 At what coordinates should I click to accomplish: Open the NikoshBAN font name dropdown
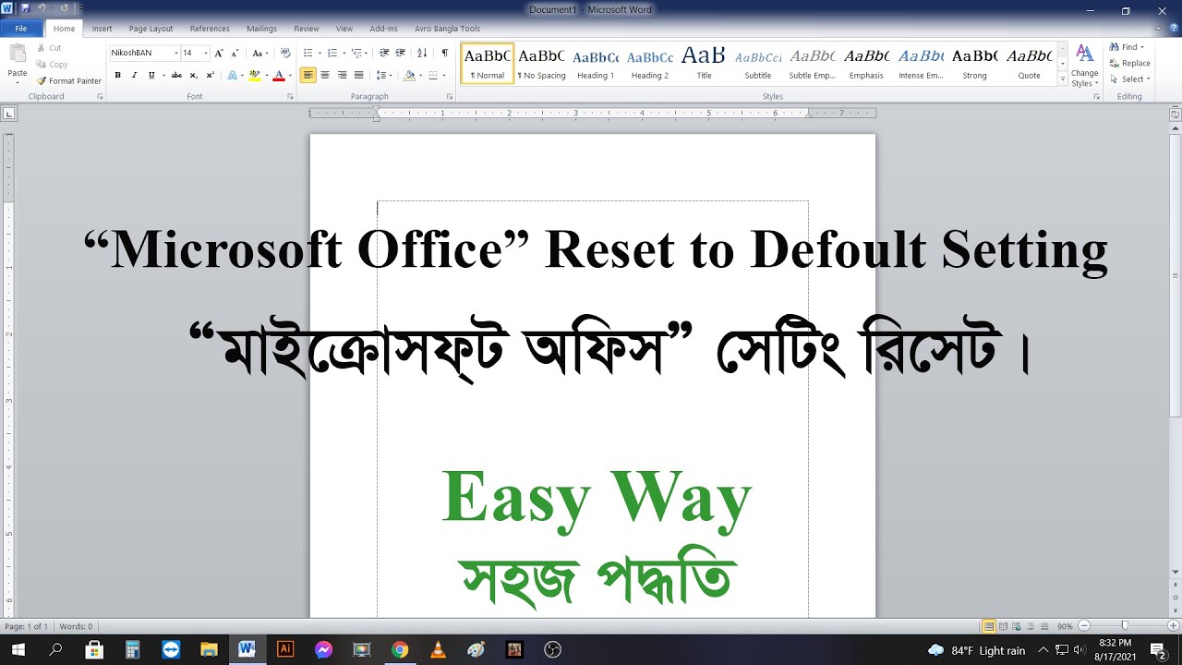coord(175,54)
